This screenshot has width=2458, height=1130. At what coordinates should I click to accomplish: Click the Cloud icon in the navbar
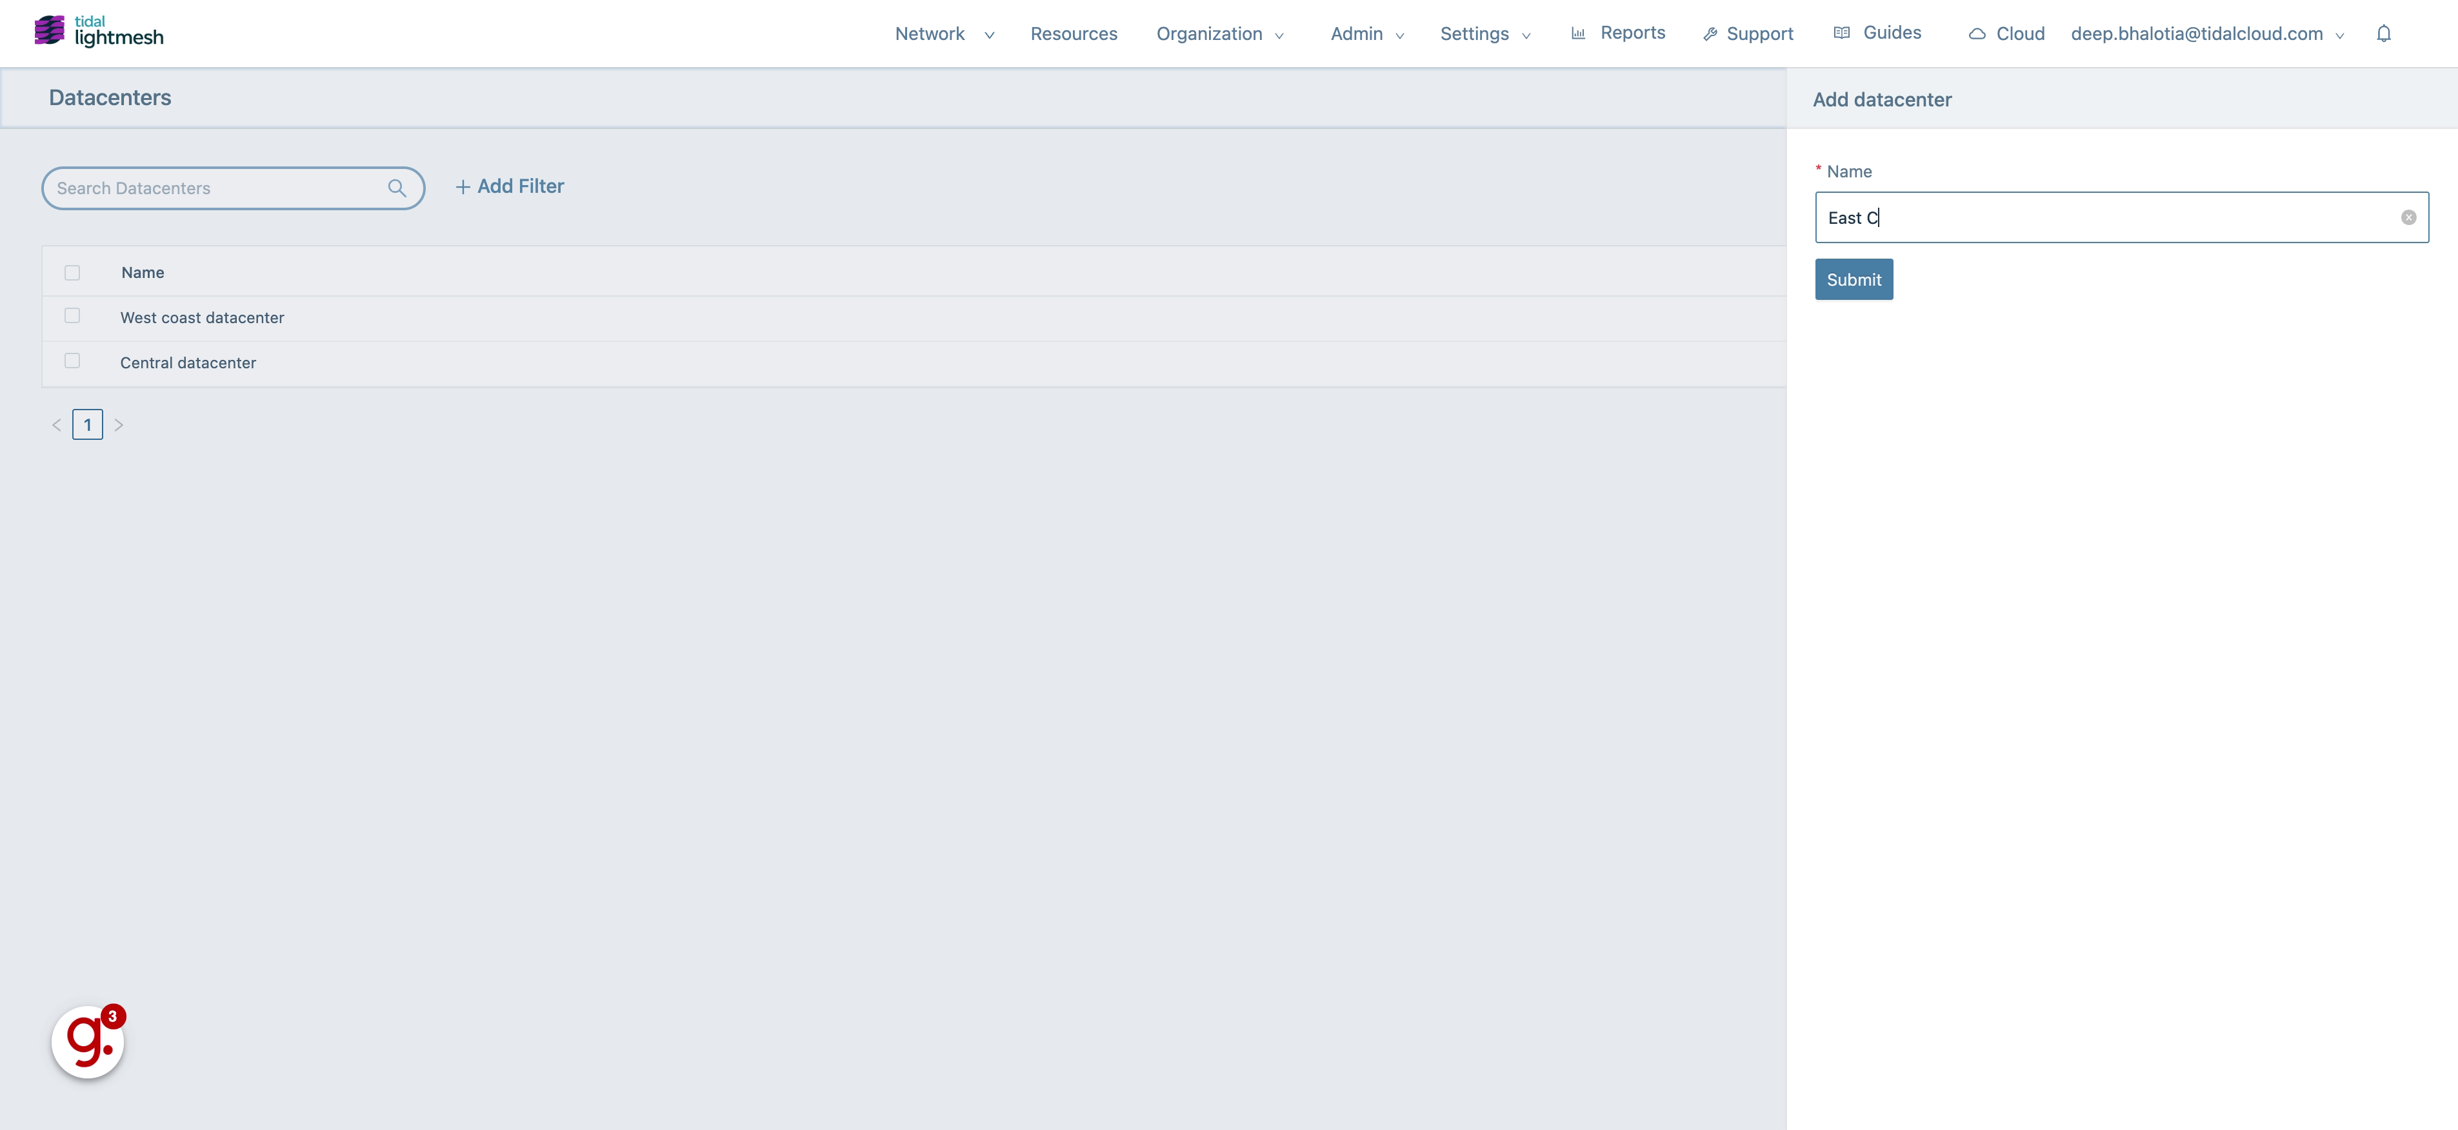coord(1976,32)
